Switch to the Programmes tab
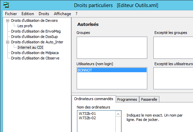Image resolution: width=193 pixels, height=132 pixels. click(127, 99)
